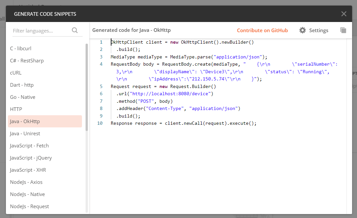The height and width of the screenshot is (218, 357).
Task: Click the "POST" string in the code
Action: [x=146, y=101]
